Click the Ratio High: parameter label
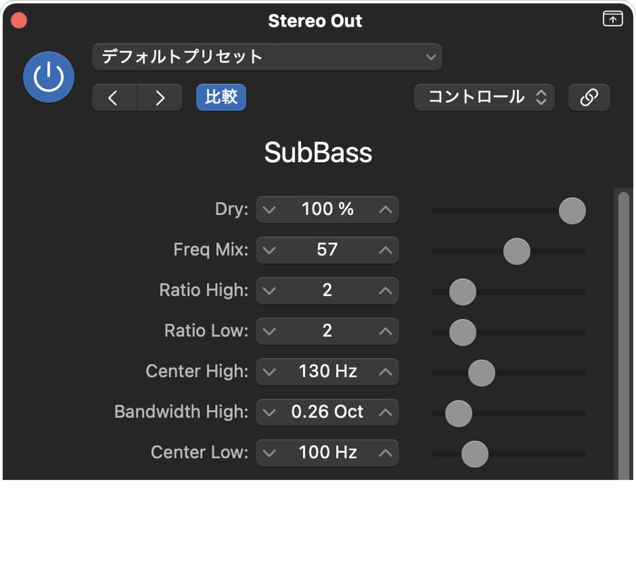 pyautogui.click(x=204, y=290)
